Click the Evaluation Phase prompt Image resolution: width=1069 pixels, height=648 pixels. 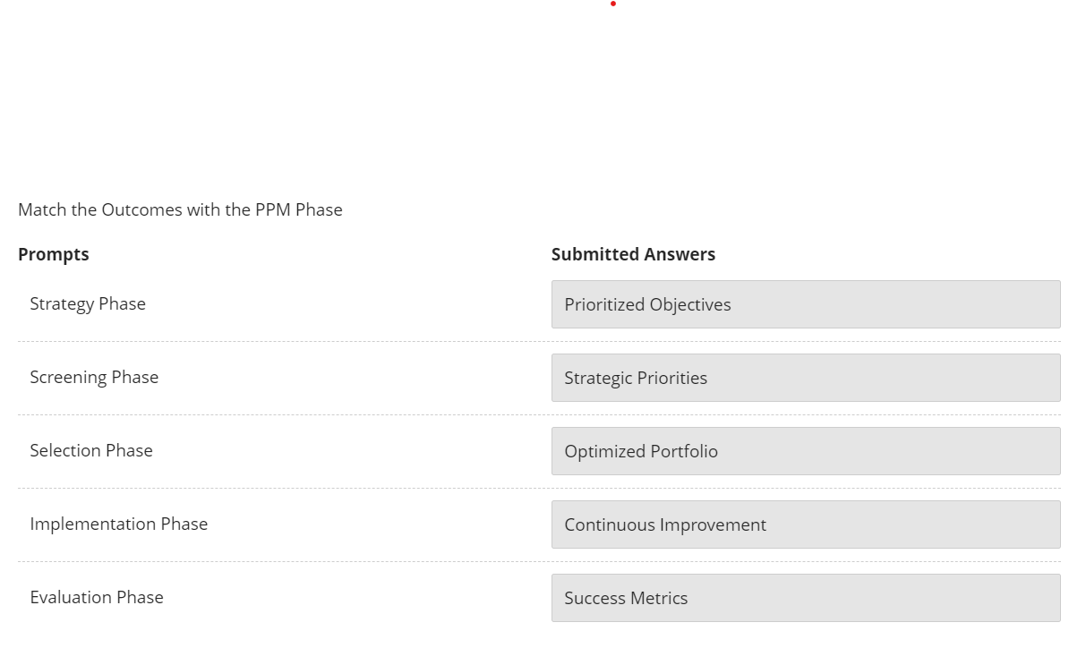[97, 597]
